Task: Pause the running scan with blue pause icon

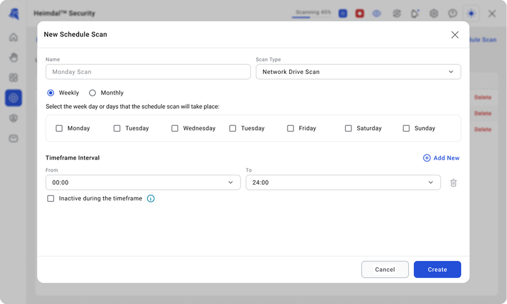Action: coord(343,13)
